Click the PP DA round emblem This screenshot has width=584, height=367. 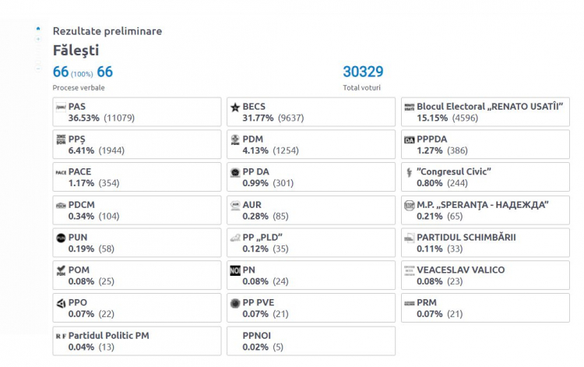pyautogui.click(x=235, y=172)
